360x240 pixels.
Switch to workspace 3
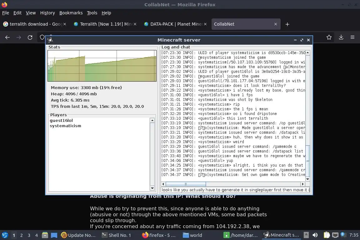tap(29, 235)
